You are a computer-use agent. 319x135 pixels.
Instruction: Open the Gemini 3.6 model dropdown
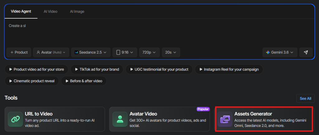(x=280, y=52)
